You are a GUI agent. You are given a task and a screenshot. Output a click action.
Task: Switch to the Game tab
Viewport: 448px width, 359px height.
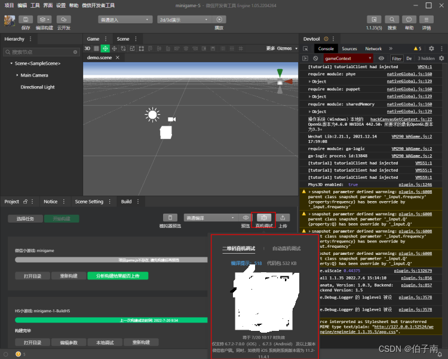click(x=93, y=39)
